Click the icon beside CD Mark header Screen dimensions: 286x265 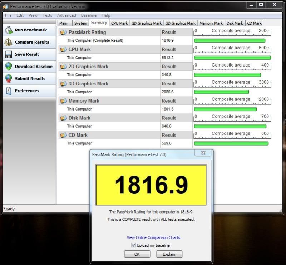pyautogui.click(x=64, y=136)
